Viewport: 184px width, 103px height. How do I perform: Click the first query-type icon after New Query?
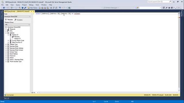(x=40, y=8)
